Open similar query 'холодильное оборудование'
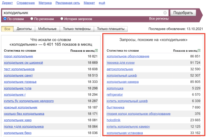The width and height of the screenshot is (206, 137). click(x=128, y=56)
